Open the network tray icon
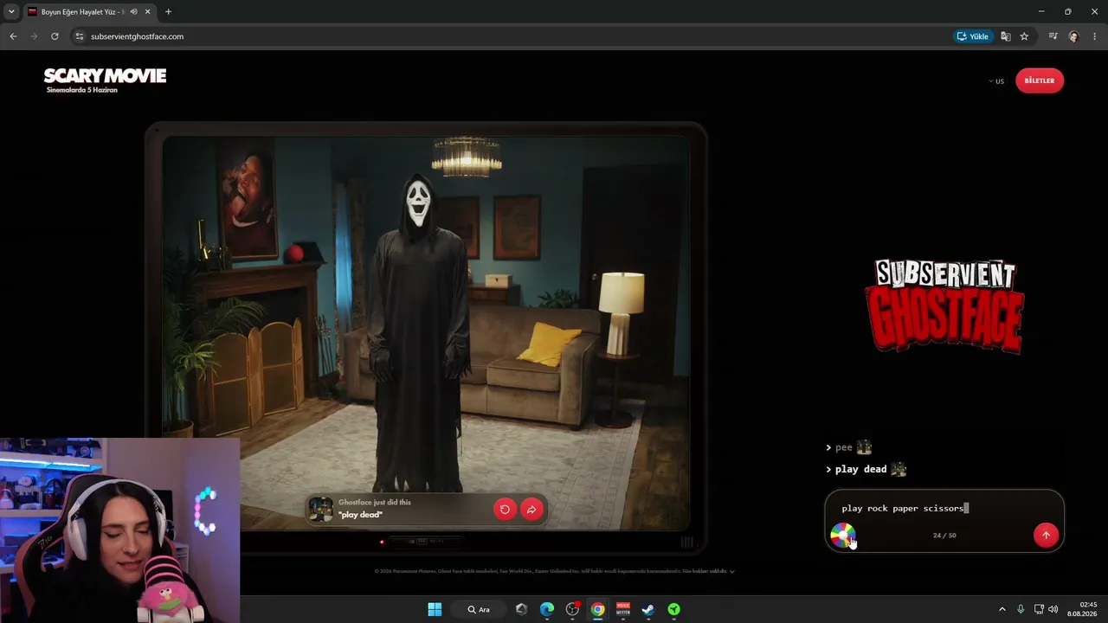The image size is (1108, 623). pos(1039,609)
